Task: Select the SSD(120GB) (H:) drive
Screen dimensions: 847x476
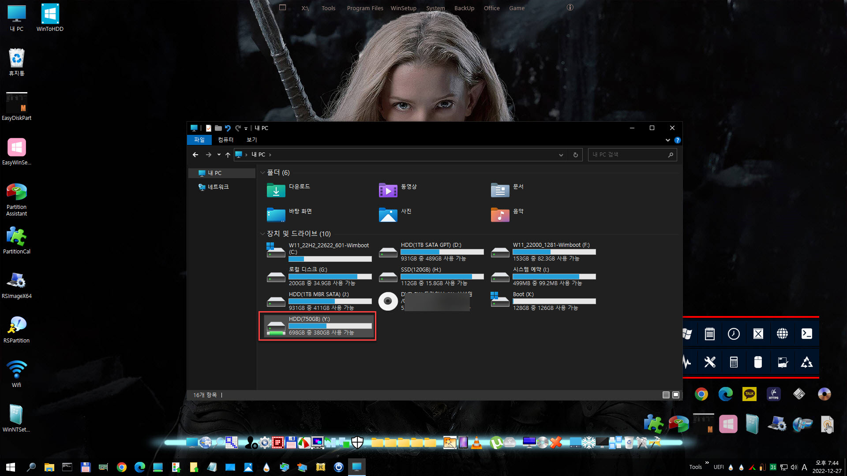Action: [x=431, y=276]
